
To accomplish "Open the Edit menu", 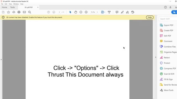I will click(6, 4).
